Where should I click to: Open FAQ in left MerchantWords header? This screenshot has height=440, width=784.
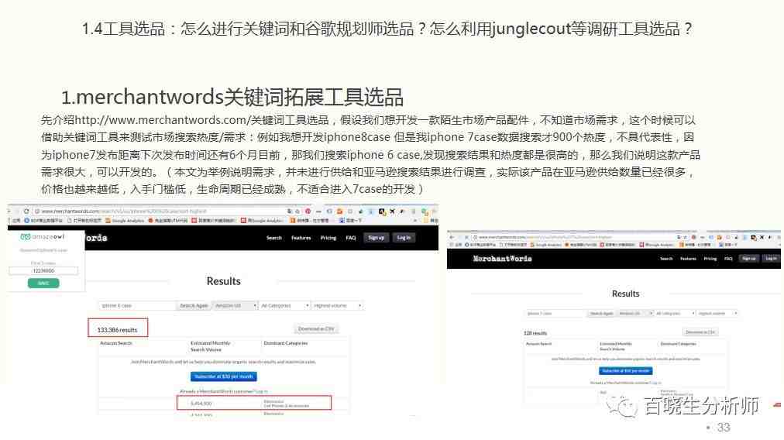pos(350,238)
